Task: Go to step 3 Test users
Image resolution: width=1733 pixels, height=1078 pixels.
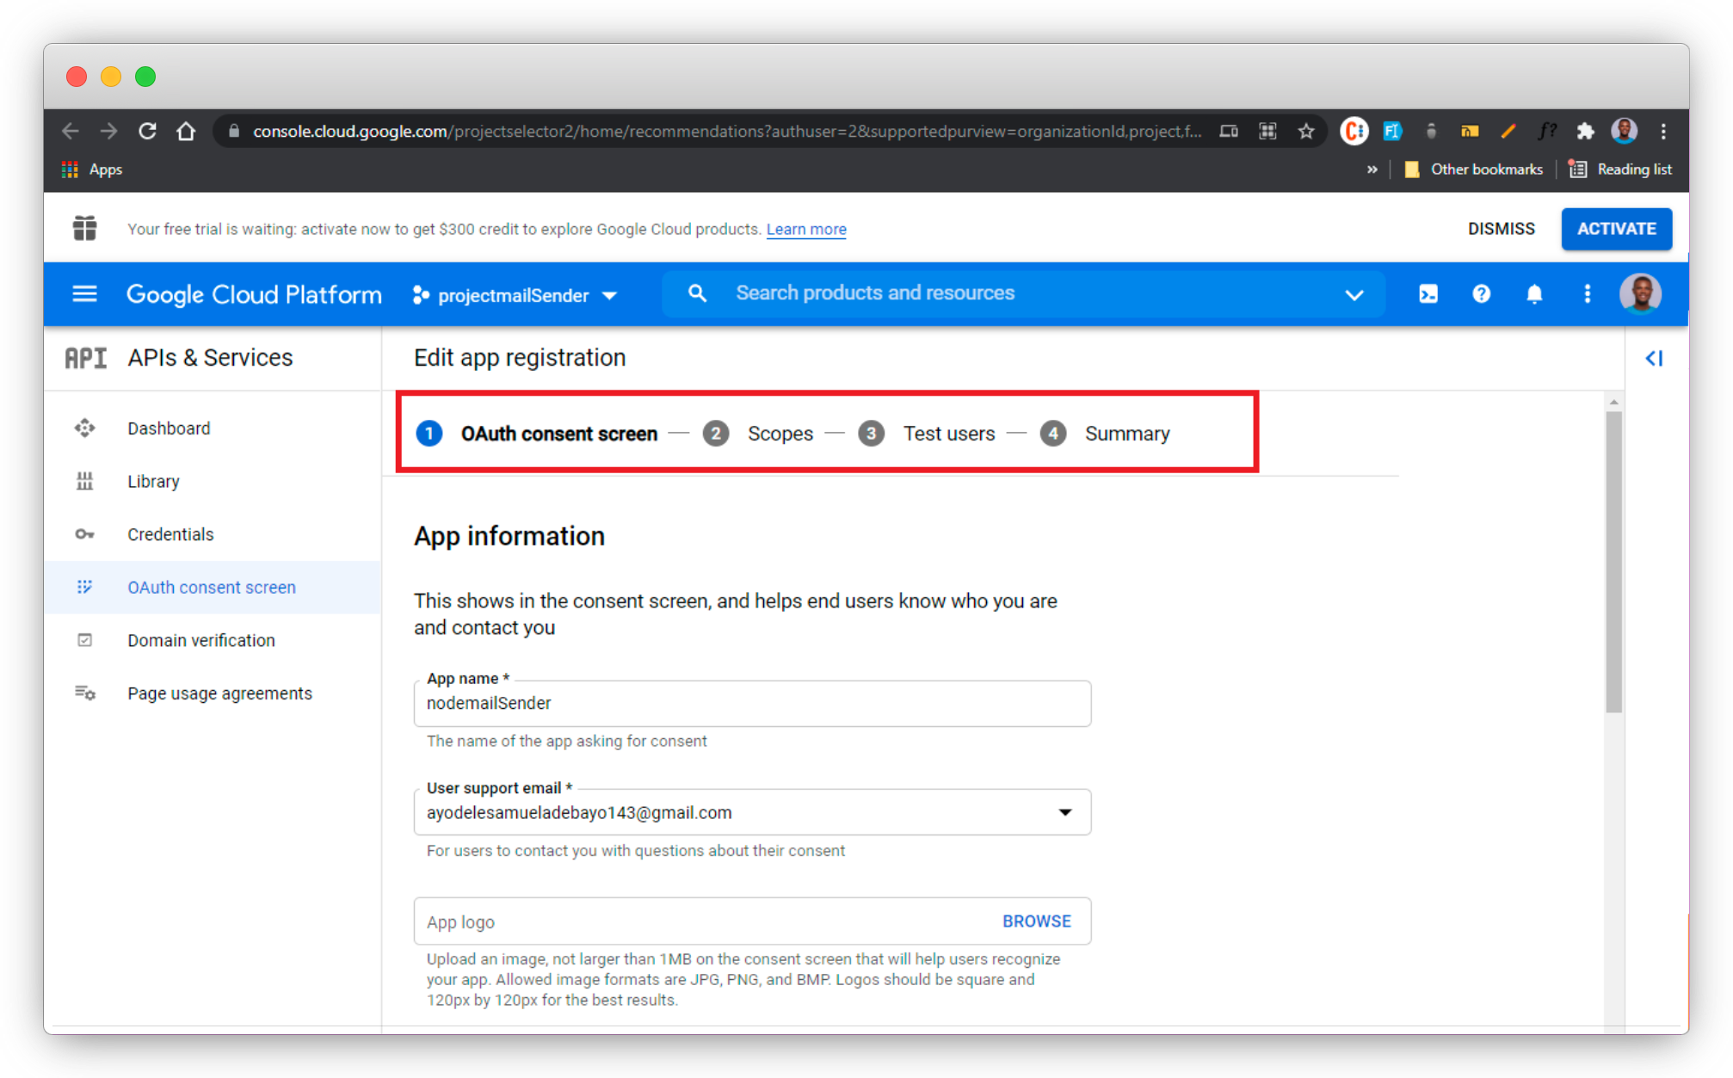Action: [x=926, y=434]
